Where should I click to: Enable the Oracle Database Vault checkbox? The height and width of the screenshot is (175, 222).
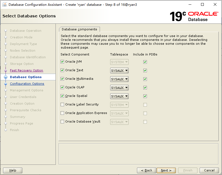click(62, 122)
